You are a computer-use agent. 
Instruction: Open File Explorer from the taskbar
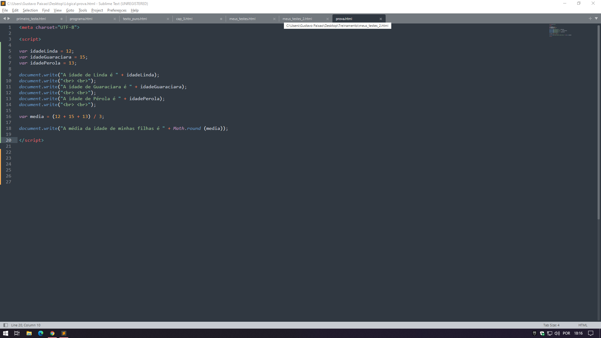coord(29,333)
